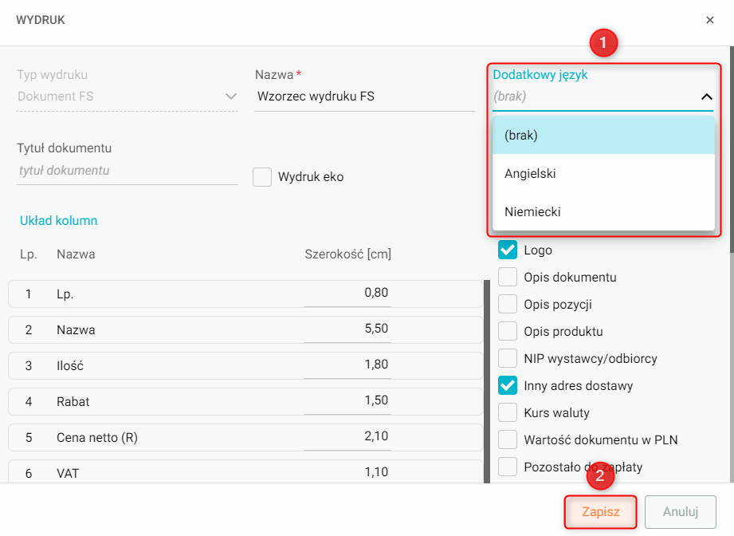This screenshot has width=734, height=536.
Task: Enable the Wydruk eko checkbox
Action: [x=262, y=177]
